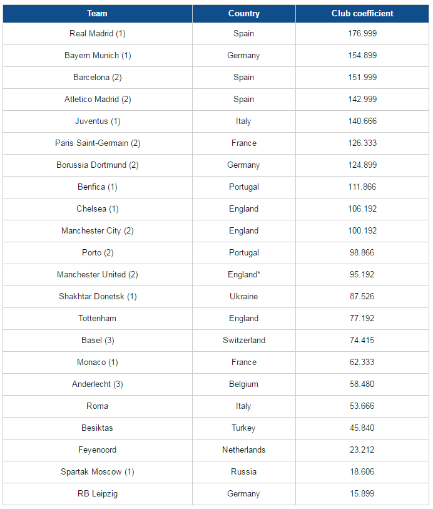This screenshot has width=433, height=509.
Task: Click the Switzerland country cell
Action: point(243,340)
